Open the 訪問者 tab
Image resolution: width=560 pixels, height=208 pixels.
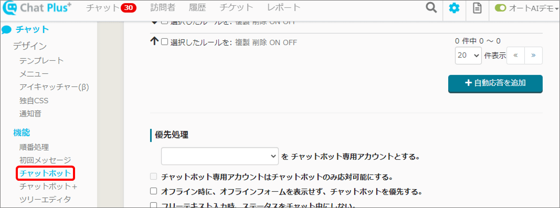[163, 7]
